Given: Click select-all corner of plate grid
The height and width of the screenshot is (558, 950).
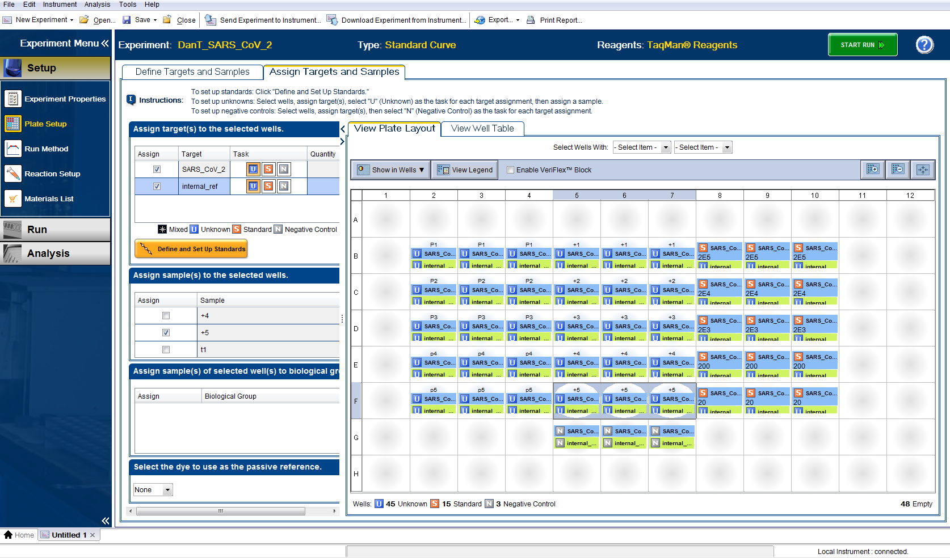Looking at the screenshot, I should point(356,195).
